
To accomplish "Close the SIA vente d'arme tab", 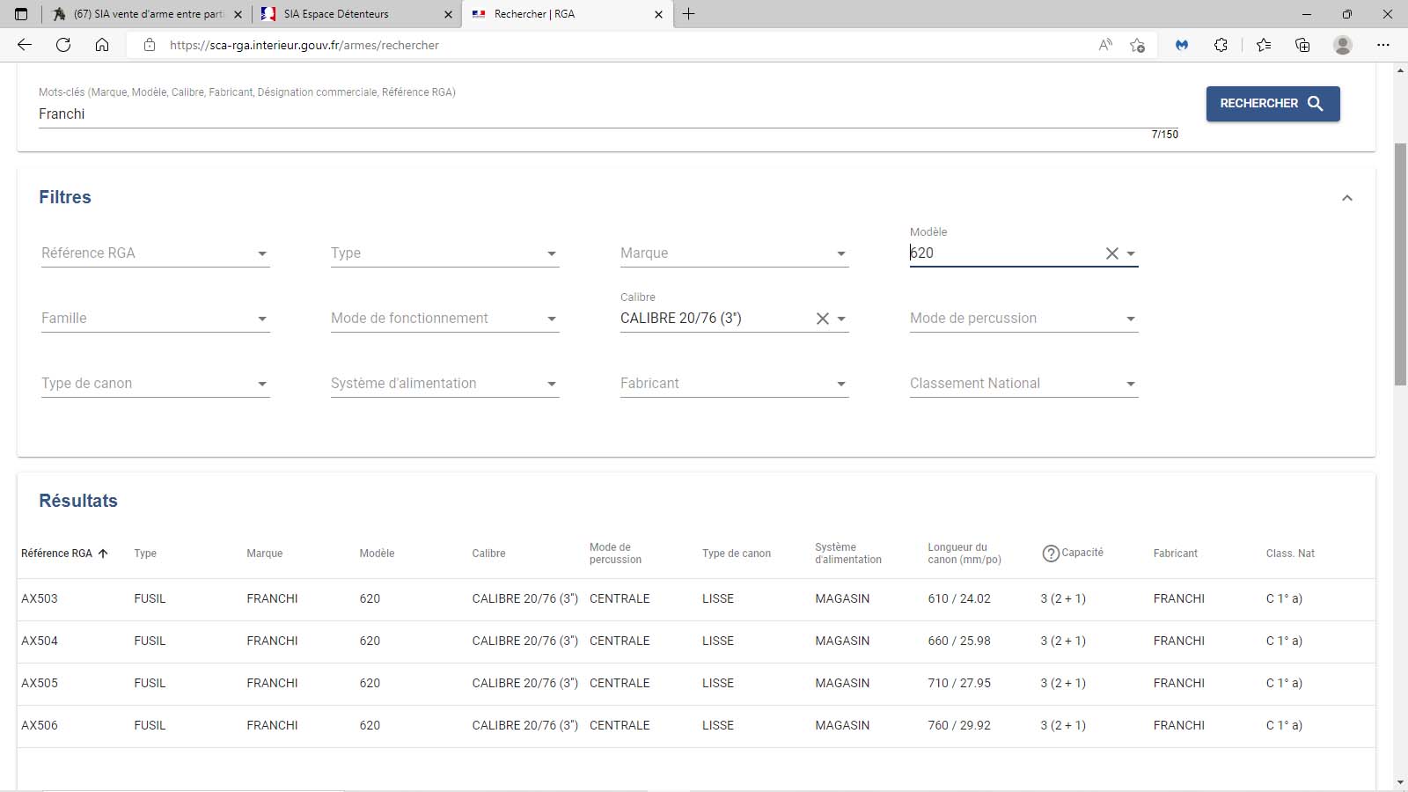I will [x=238, y=14].
